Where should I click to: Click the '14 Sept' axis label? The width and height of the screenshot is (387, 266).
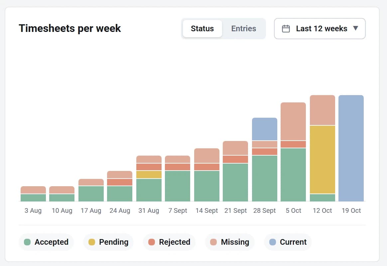pos(206,211)
